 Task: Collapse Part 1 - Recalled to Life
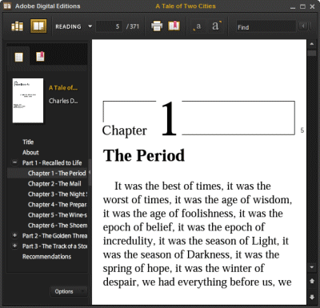15,162
